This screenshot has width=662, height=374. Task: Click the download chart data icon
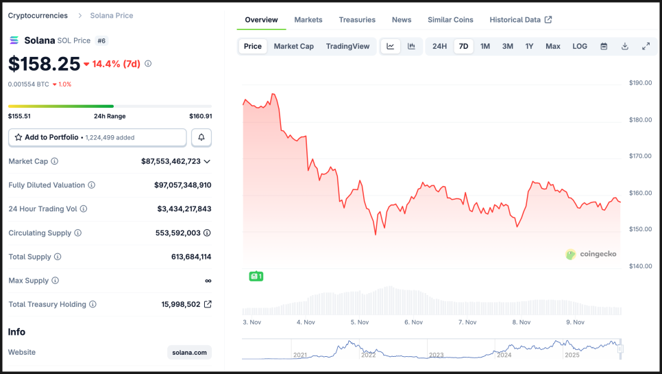[625, 47]
